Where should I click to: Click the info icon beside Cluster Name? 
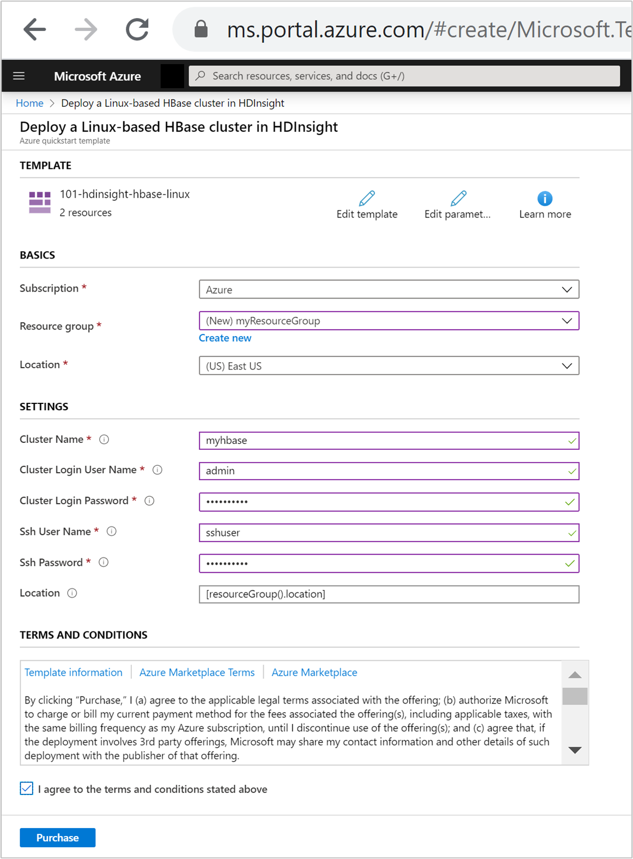[104, 440]
